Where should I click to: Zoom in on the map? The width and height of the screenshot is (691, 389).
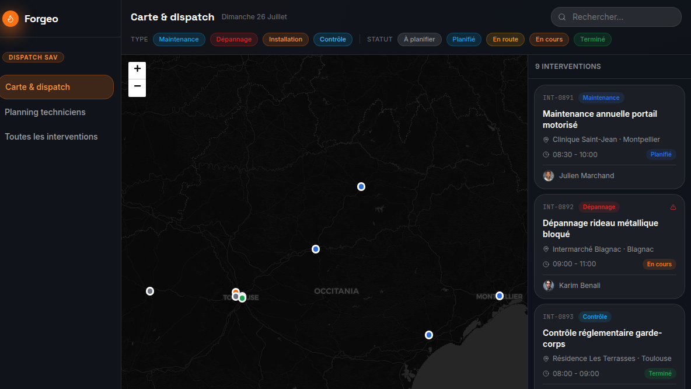coord(137,69)
